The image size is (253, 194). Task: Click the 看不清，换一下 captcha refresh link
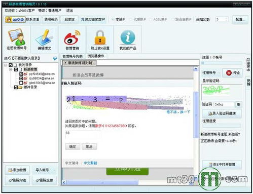coord(178,112)
